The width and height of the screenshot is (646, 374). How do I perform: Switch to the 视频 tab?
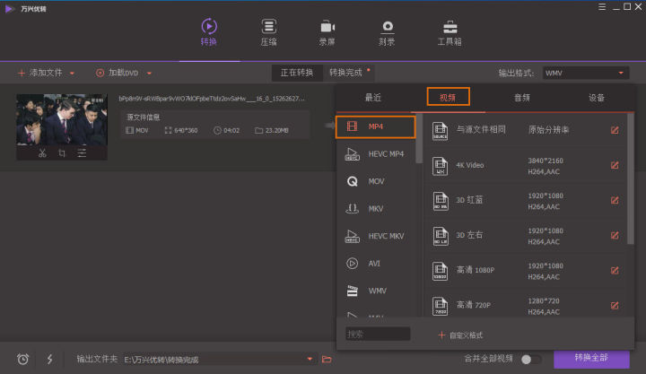448,97
